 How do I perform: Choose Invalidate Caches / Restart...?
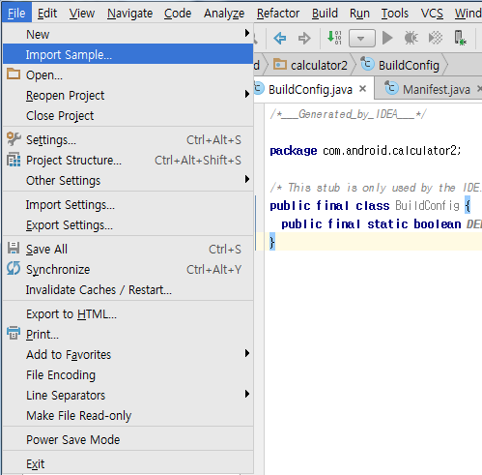click(x=128, y=290)
